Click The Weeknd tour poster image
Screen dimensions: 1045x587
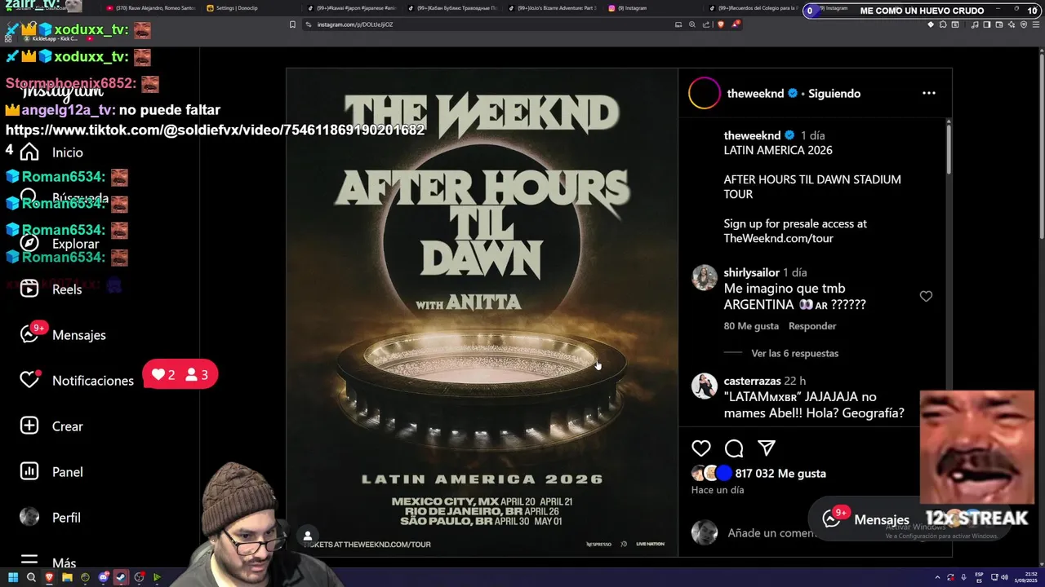482,311
